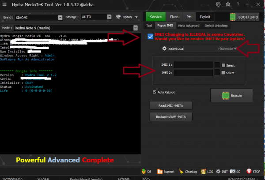
Task: Open the Tool sub-tab
Action: click(x=149, y=26)
